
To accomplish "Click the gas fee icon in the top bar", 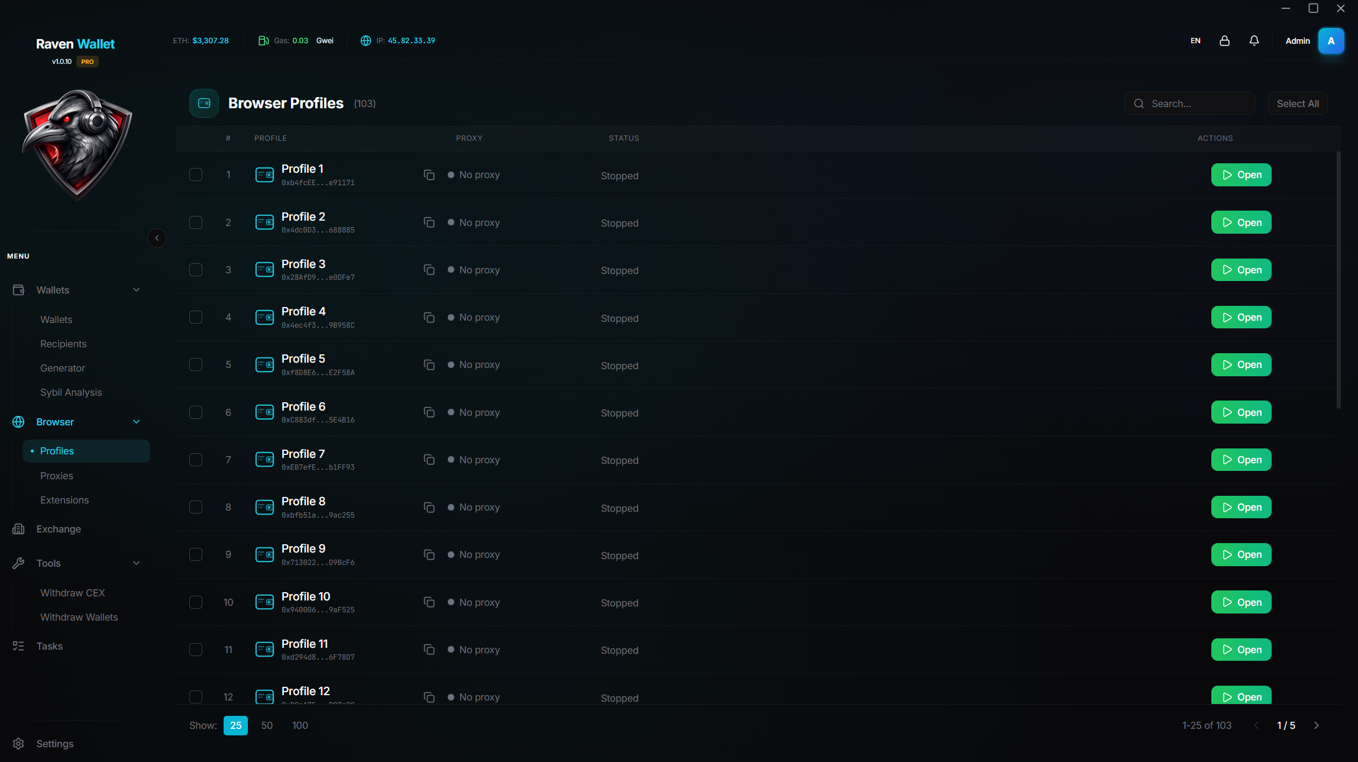I will click(x=263, y=40).
